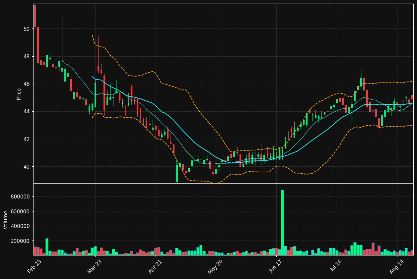Screen dimensions: 417x279
Task: Click the price tick label 50
Action: click(27, 29)
